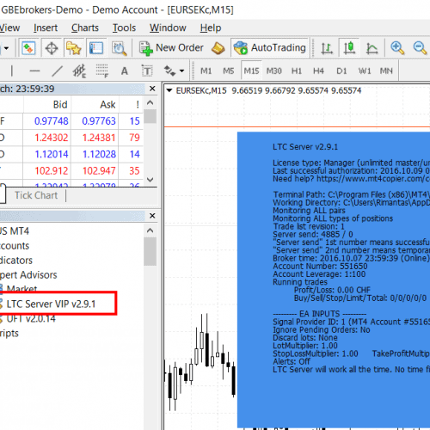Set the timeframe to M1
Viewport: 430px width, 430px height.
pyautogui.click(x=206, y=71)
